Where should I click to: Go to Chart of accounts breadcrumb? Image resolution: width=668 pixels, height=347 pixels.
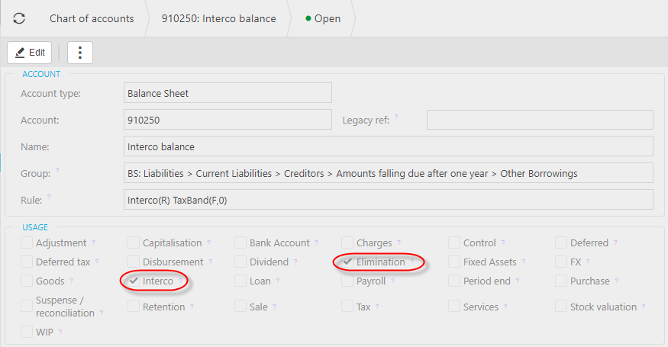[x=92, y=18]
